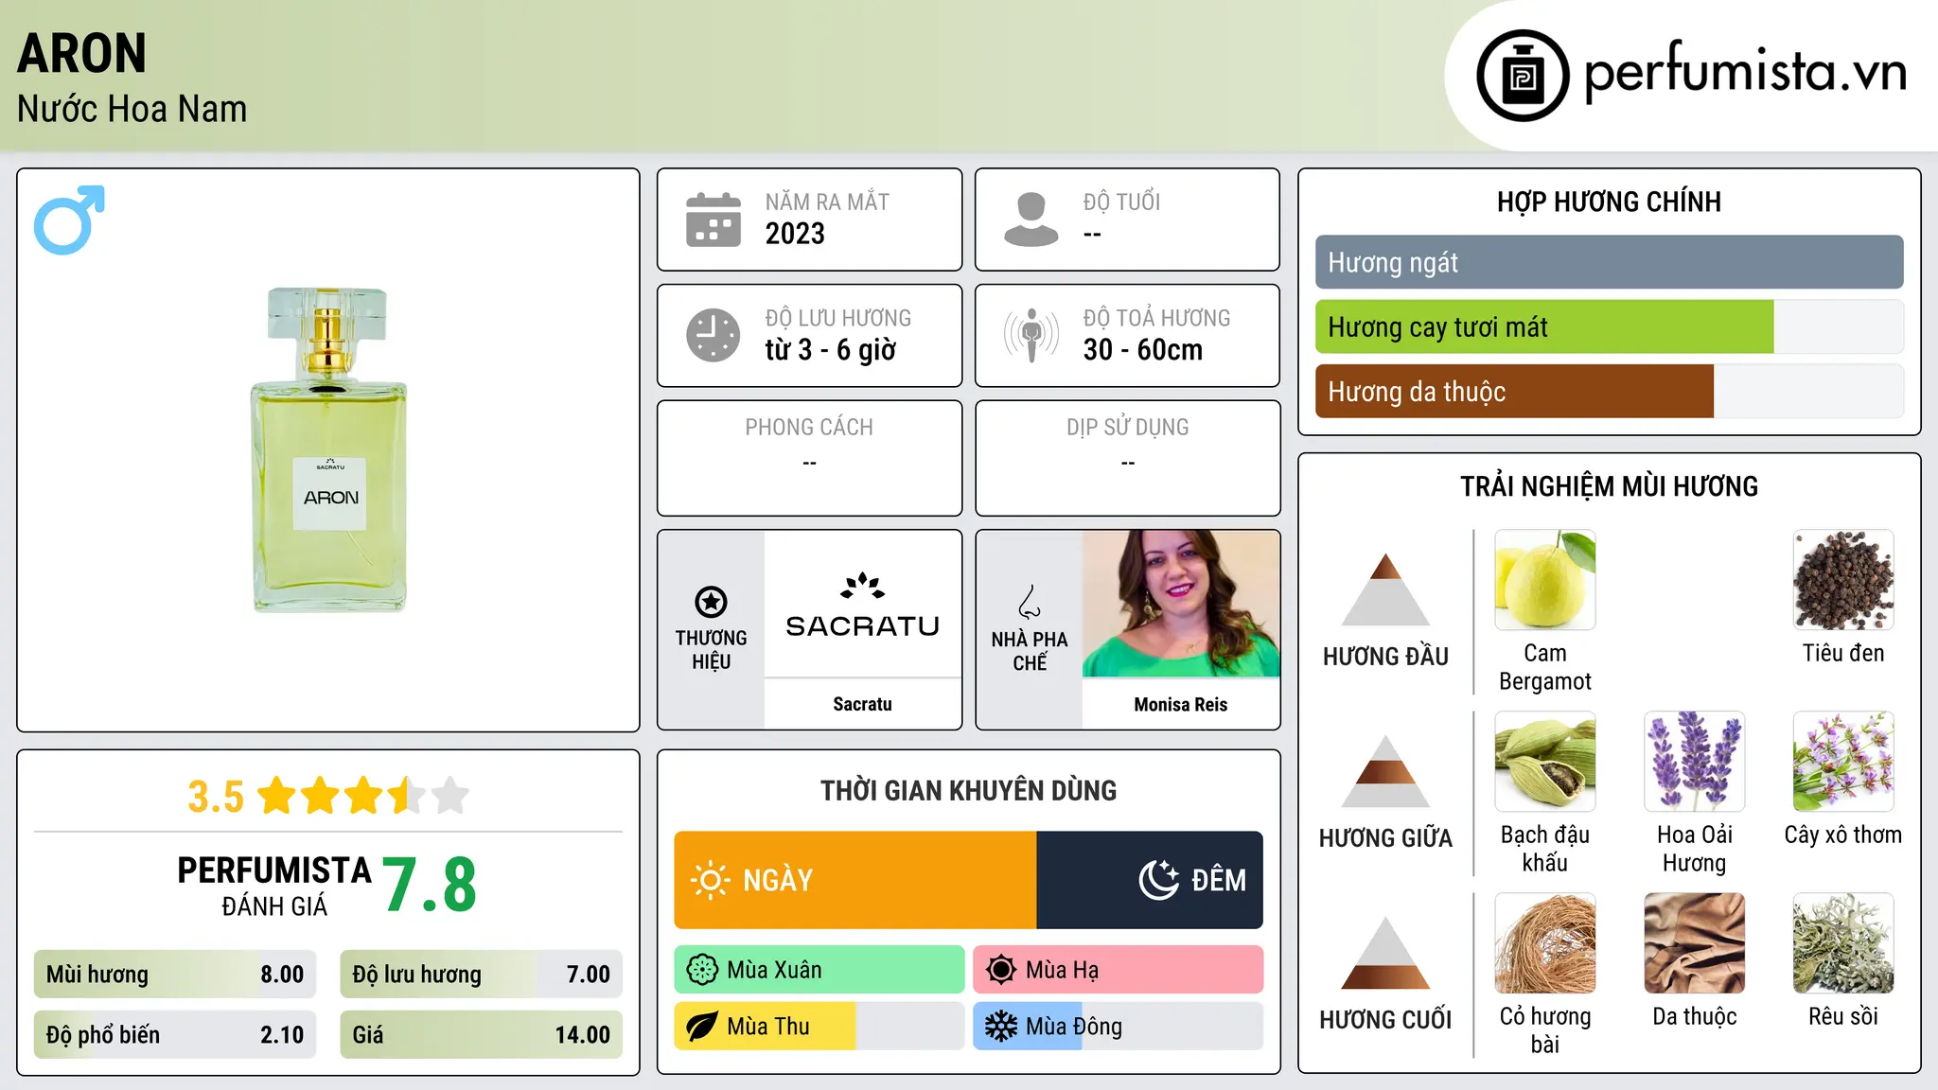Click the Thời gian khuyên dùng heading

click(968, 791)
